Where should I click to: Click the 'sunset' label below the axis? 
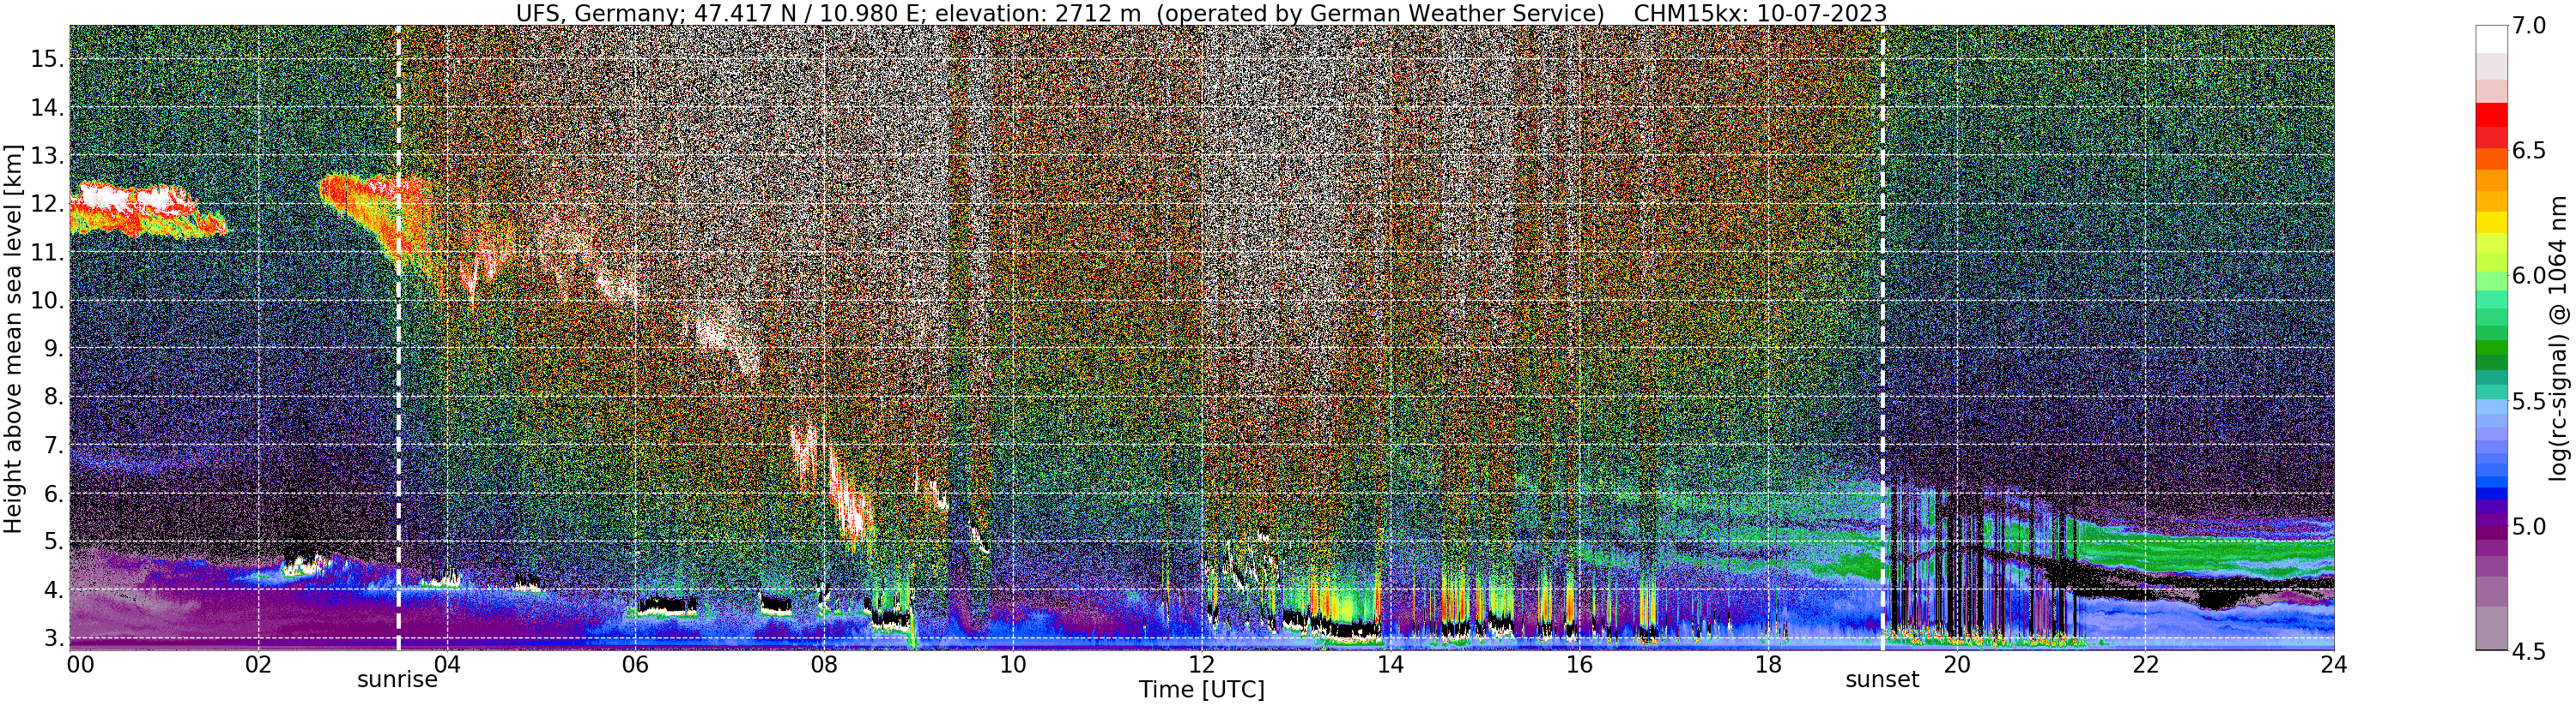point(1882,680)
